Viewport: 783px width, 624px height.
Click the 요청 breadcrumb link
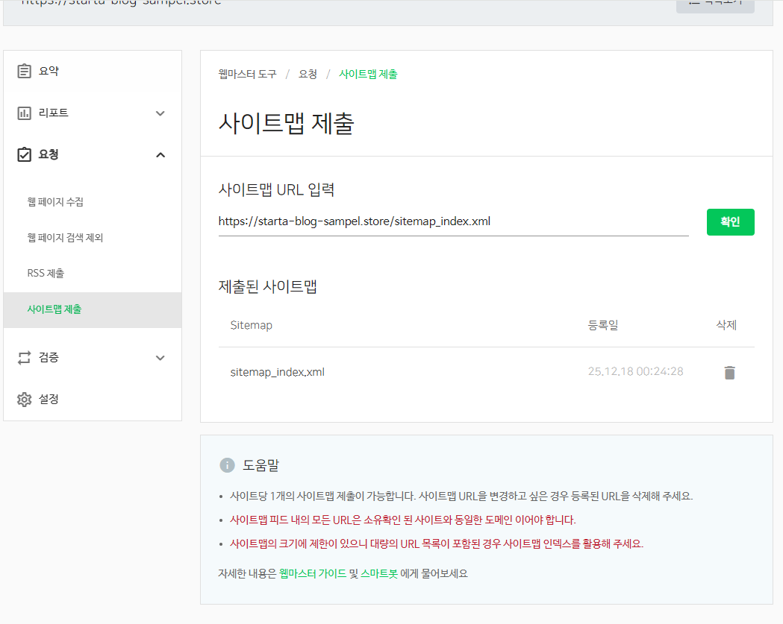coord(308,75)
